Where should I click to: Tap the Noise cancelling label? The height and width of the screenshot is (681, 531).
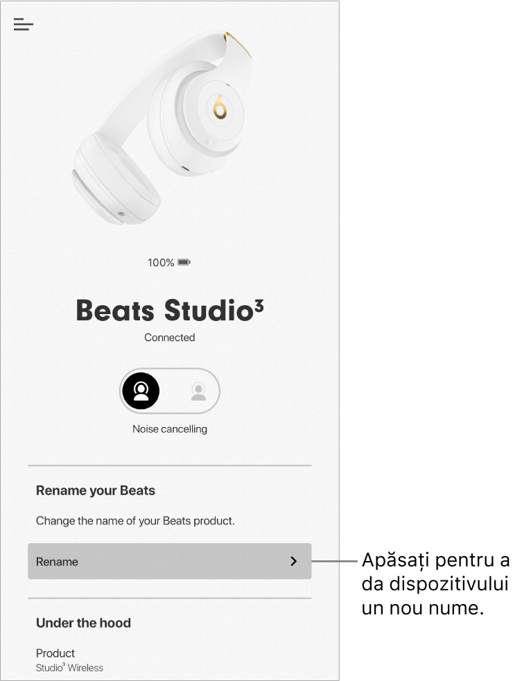pos(170,429)
